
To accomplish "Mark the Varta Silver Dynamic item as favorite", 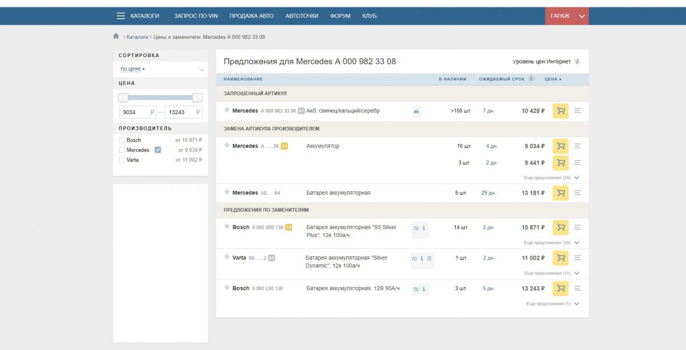I will click(x=227, y=257).
